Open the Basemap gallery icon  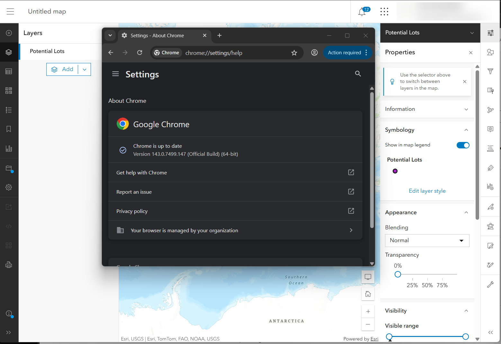click(x=9, y=91)
